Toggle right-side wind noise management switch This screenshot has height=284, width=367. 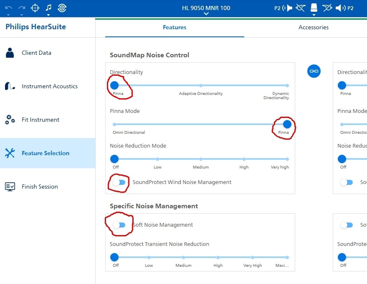coord(347,182)
